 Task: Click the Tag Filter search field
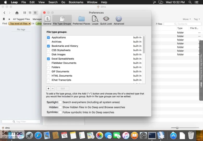click(x=21, y=121)
